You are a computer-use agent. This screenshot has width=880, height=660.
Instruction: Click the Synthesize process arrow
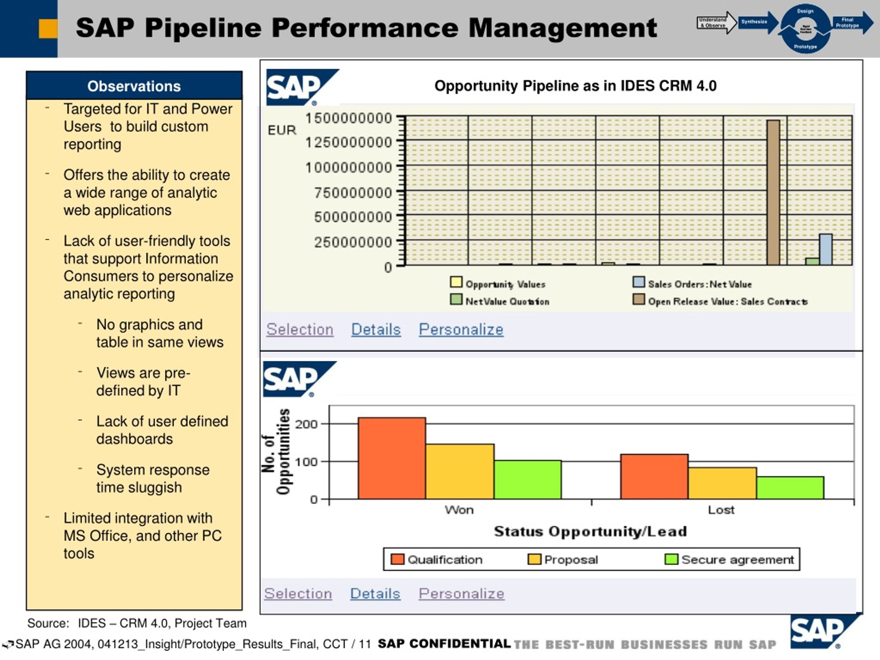coord(758,22)
